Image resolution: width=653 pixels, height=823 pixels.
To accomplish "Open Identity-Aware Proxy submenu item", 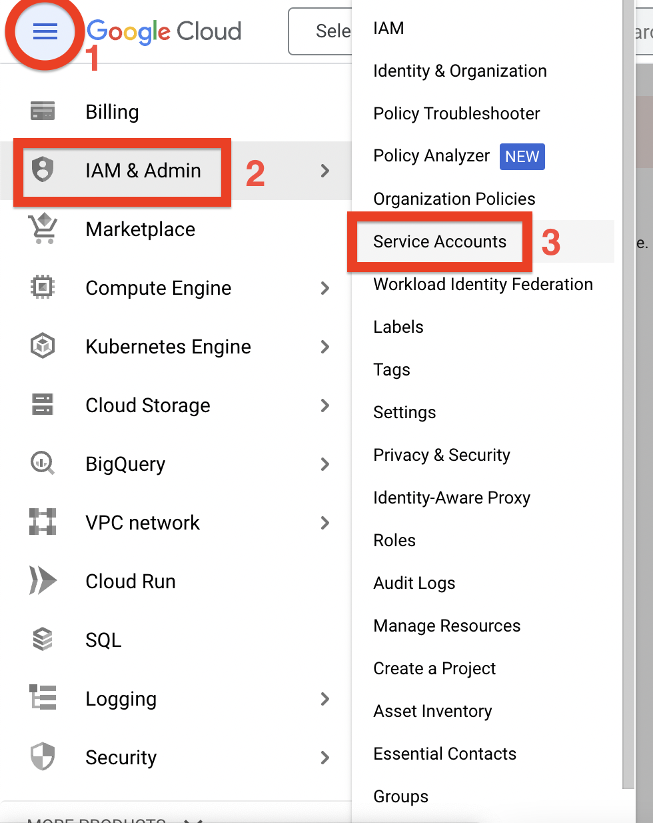I will coord(452,498).
